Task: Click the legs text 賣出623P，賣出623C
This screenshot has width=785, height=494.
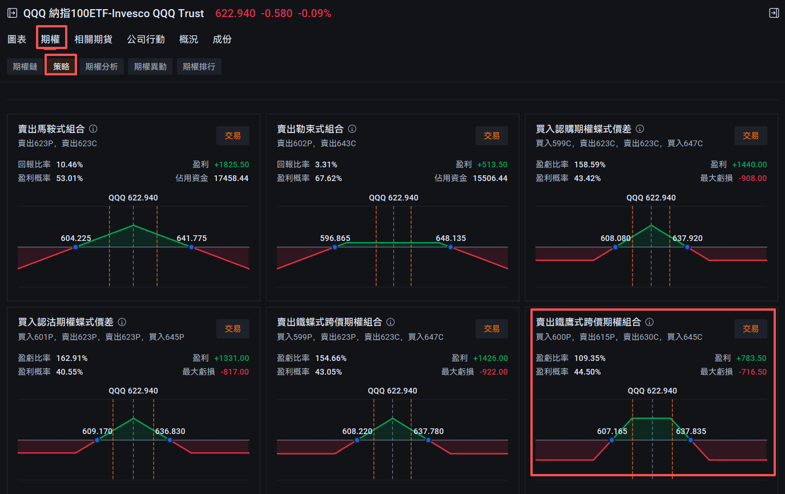Action: tap(57, 143)
